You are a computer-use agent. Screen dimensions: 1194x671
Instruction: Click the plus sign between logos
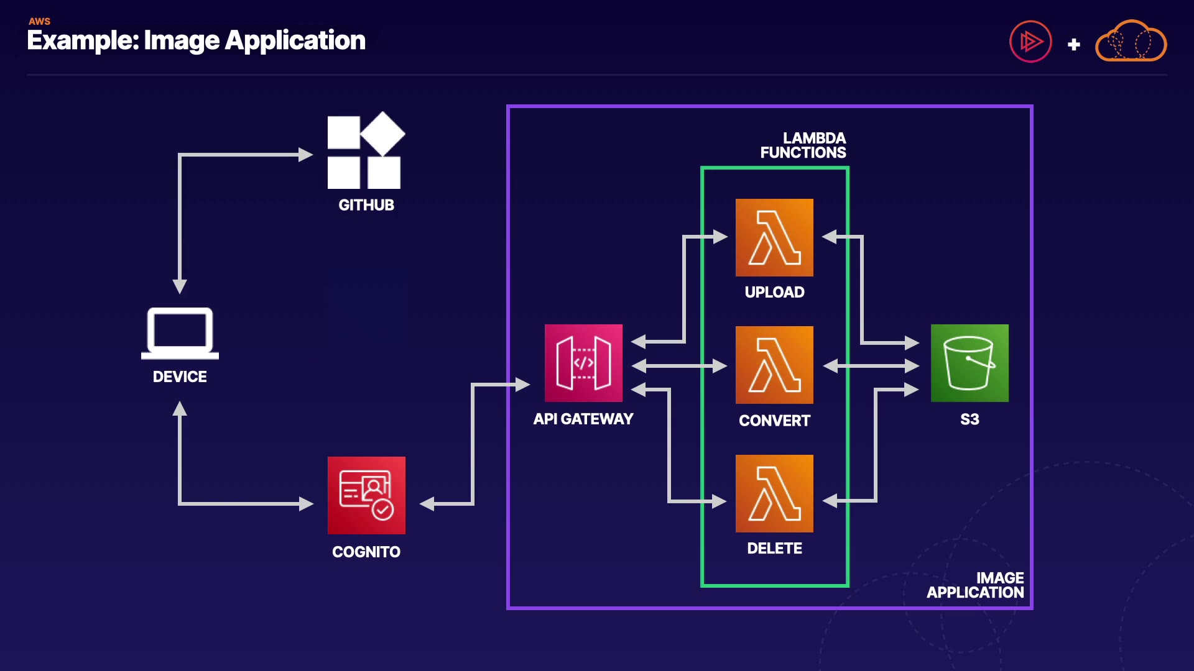pos(1073,45)
